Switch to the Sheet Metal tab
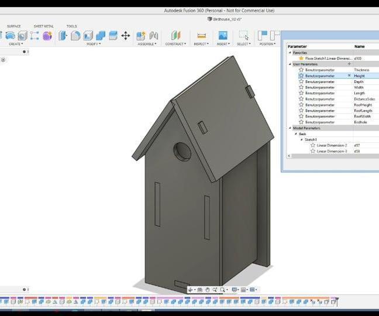This screenshot has width=379, height=316. click(x=44, y=26)
